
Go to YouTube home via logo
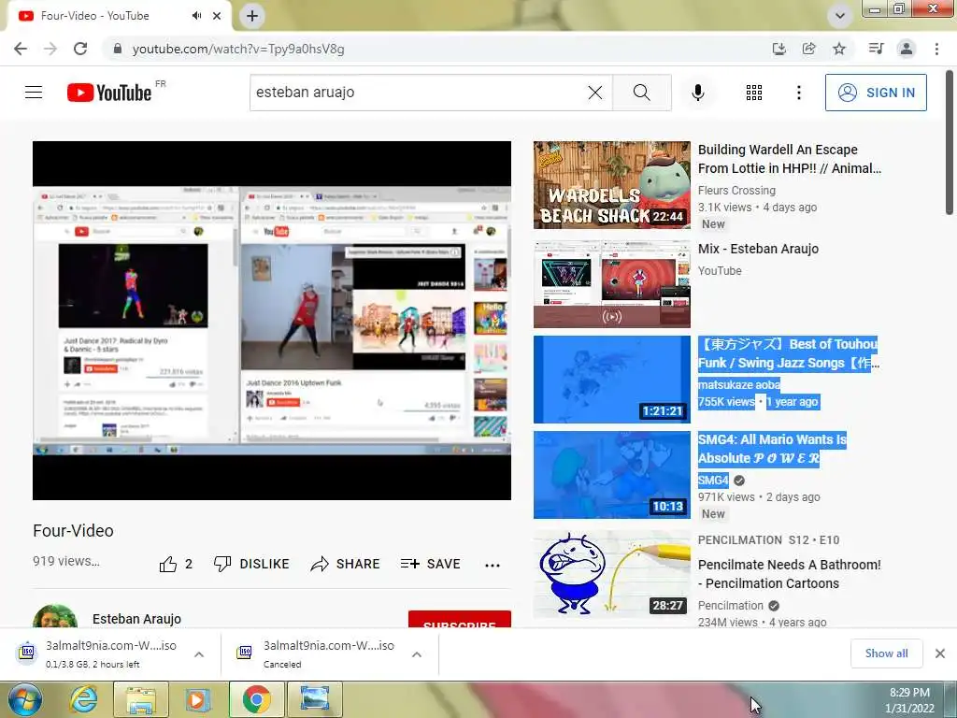[x=109, y=93]
